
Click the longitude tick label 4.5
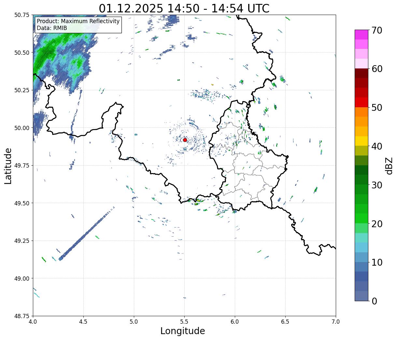point(83,321)
